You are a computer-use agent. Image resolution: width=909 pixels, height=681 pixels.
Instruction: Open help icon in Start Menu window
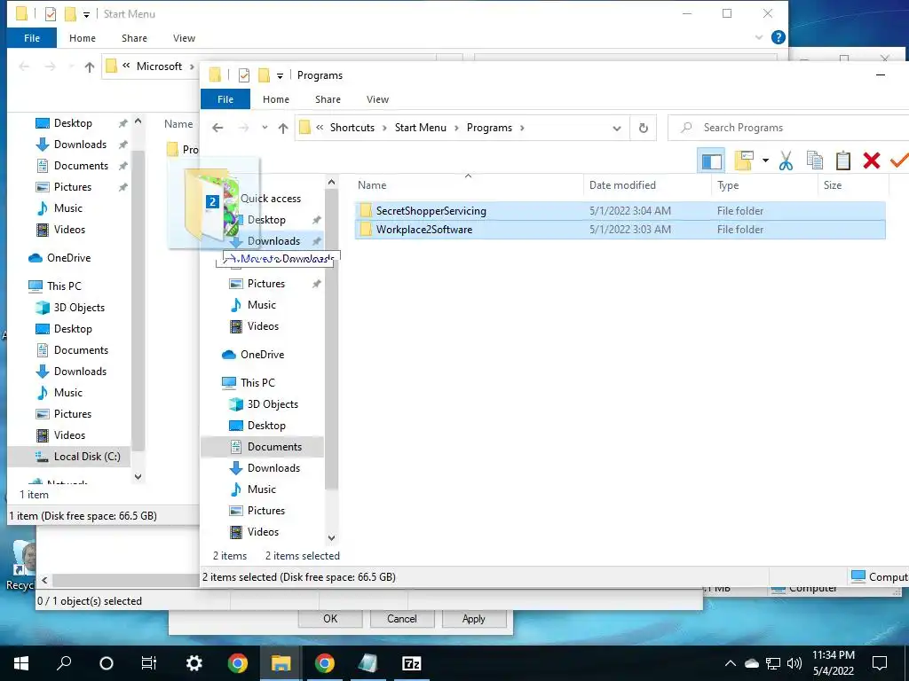(x=778, y=37)
